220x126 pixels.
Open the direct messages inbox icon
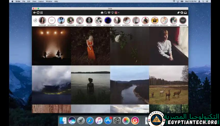pyautogui.click(x=186, y=13)
